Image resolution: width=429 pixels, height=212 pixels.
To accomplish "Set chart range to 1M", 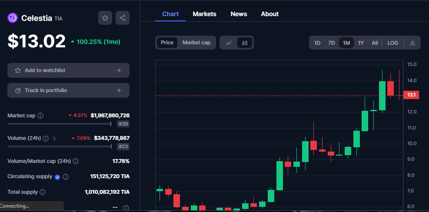I will point(346,43).
